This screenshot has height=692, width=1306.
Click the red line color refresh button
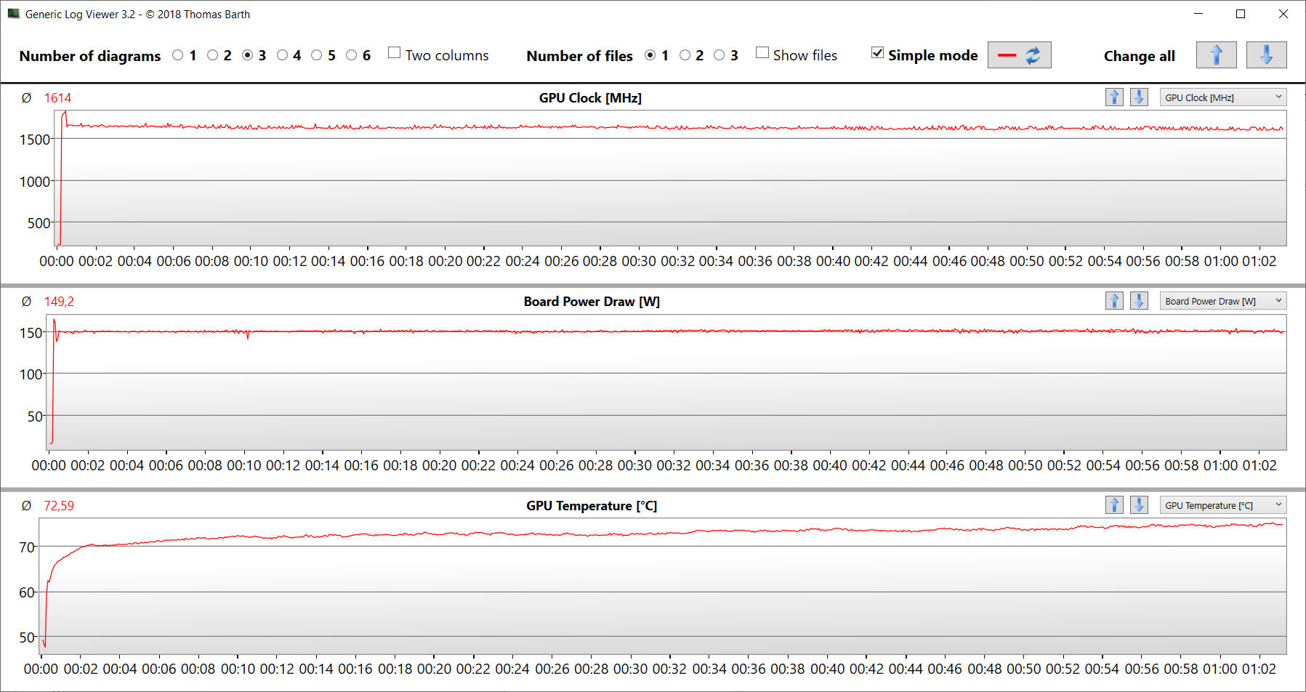click(x=1020, y=55)
